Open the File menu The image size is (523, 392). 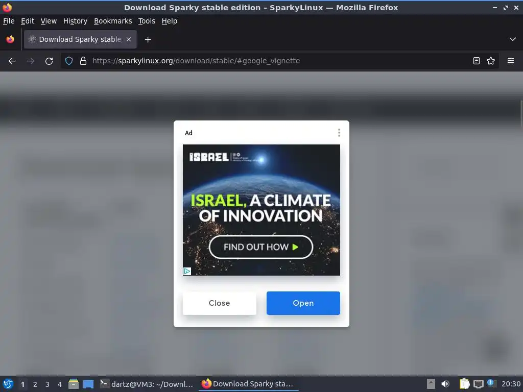click(x=9, y=21)
